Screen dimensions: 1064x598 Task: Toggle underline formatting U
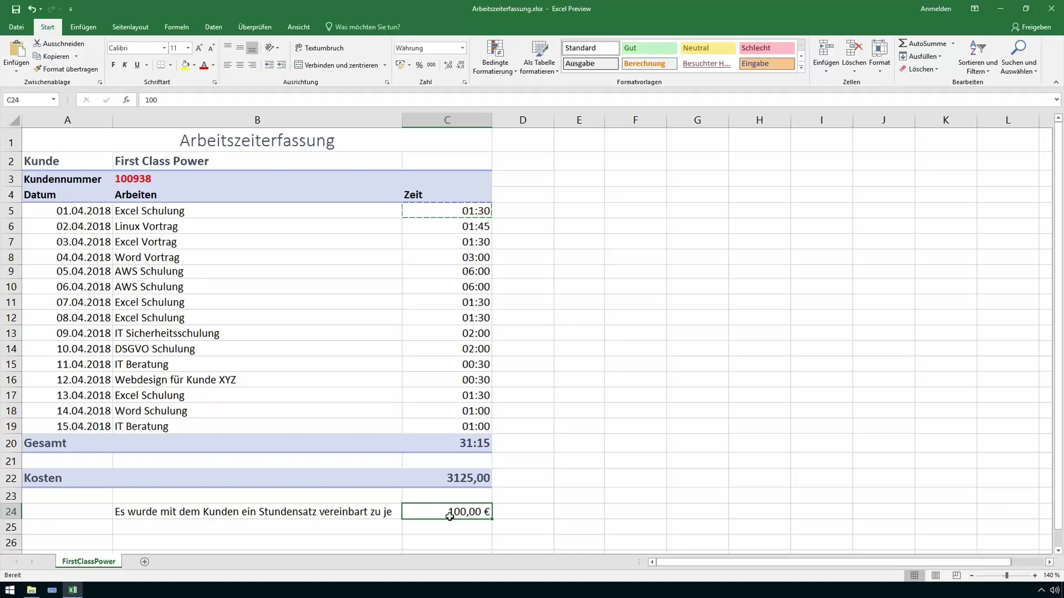(x=137, y=65)
